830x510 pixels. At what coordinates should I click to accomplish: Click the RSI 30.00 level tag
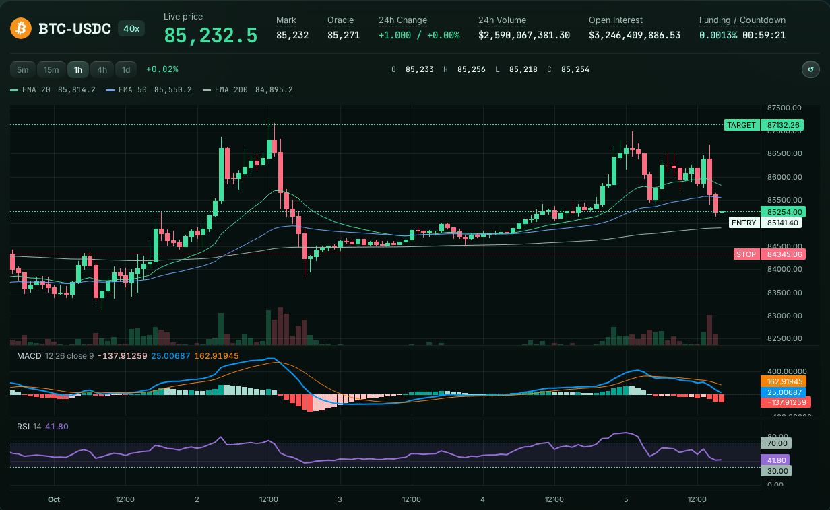(775, 471)
